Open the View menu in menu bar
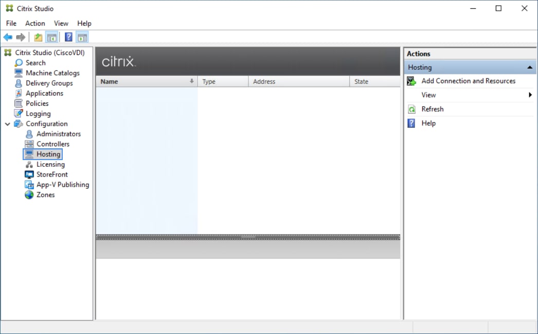 [61, 23]
